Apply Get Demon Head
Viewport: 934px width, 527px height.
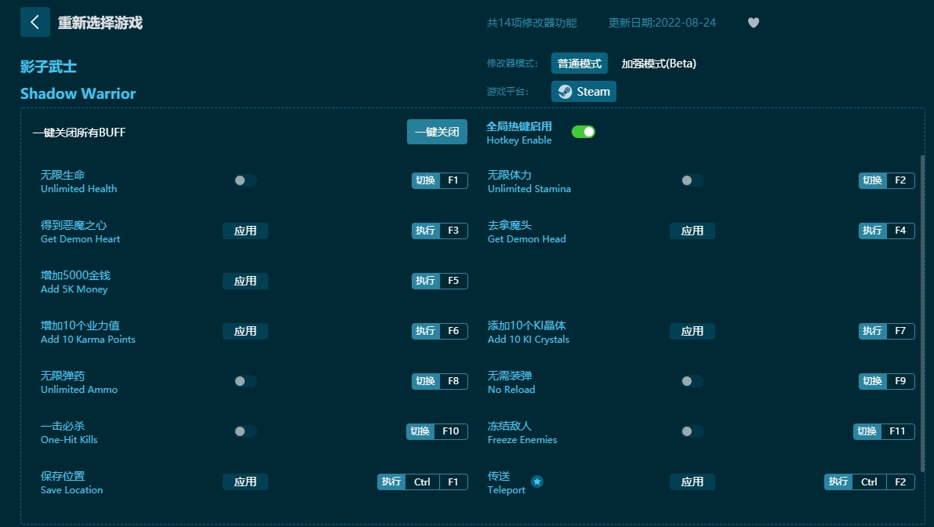[692, 231]
